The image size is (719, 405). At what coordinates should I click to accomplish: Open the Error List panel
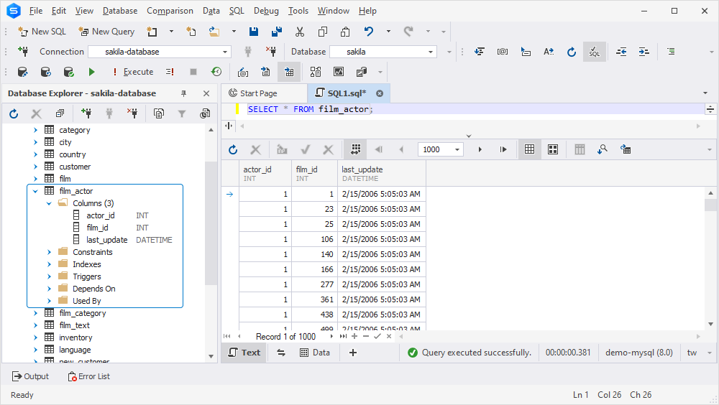point(89,376)
